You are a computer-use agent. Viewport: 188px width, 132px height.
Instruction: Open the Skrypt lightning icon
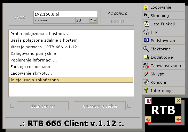pos(146,74)
